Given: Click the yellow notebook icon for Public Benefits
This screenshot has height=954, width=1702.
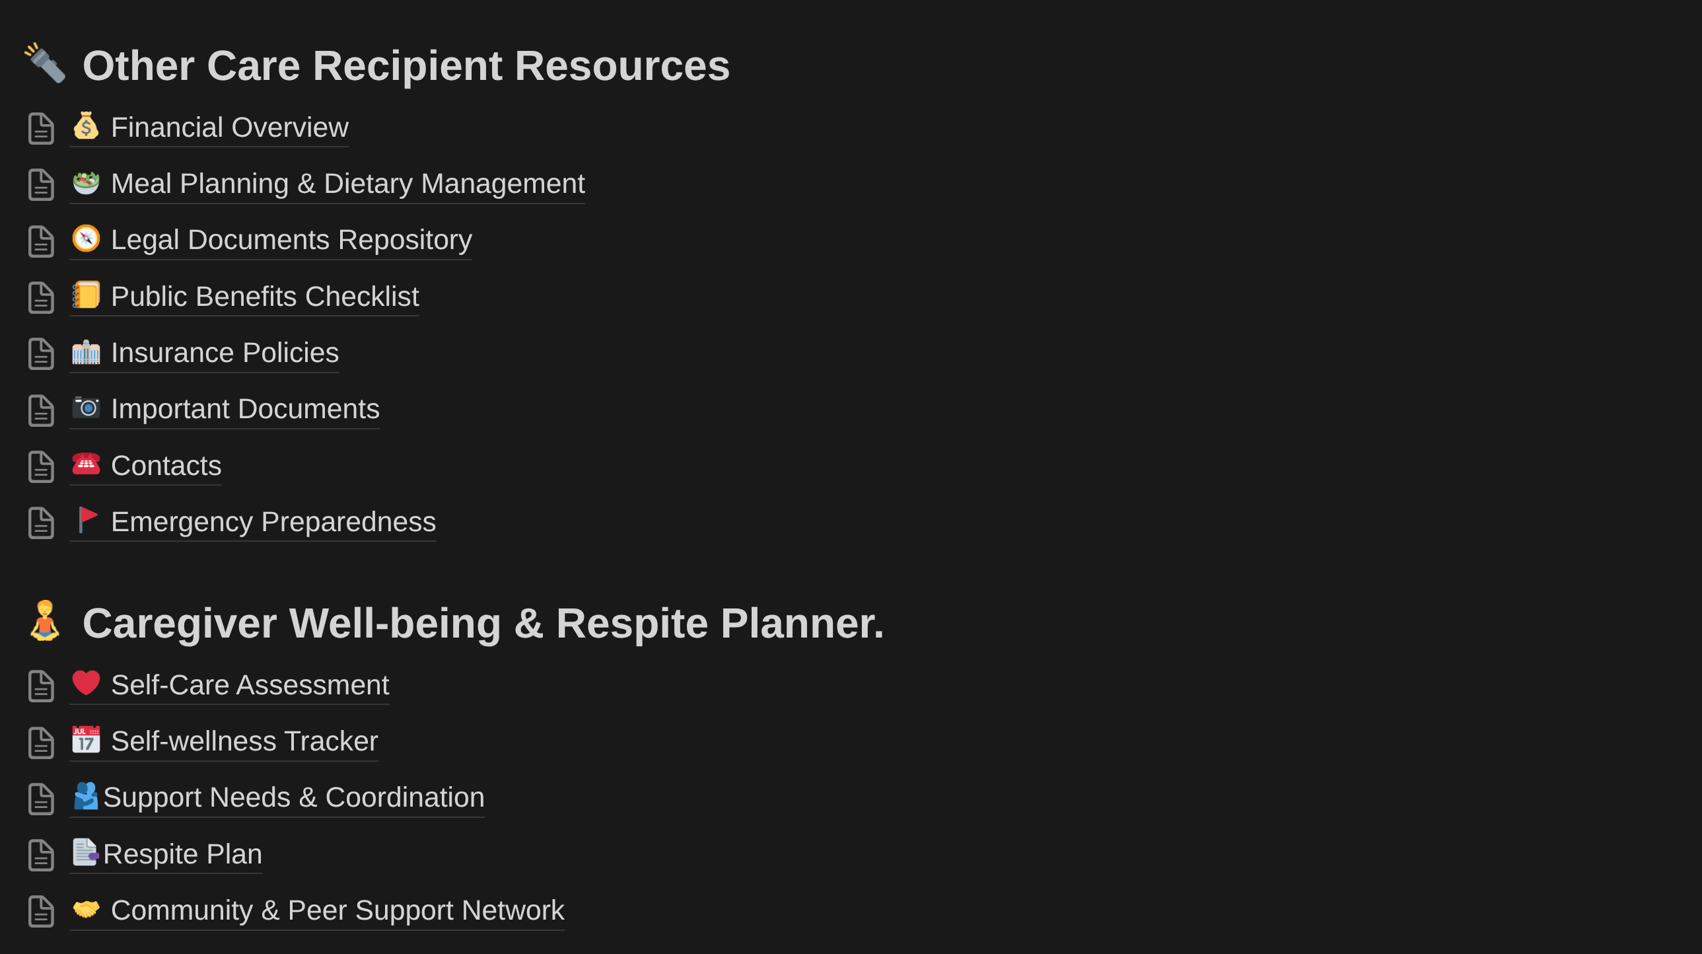Looking at the screenshot, I should coord(86,295).
